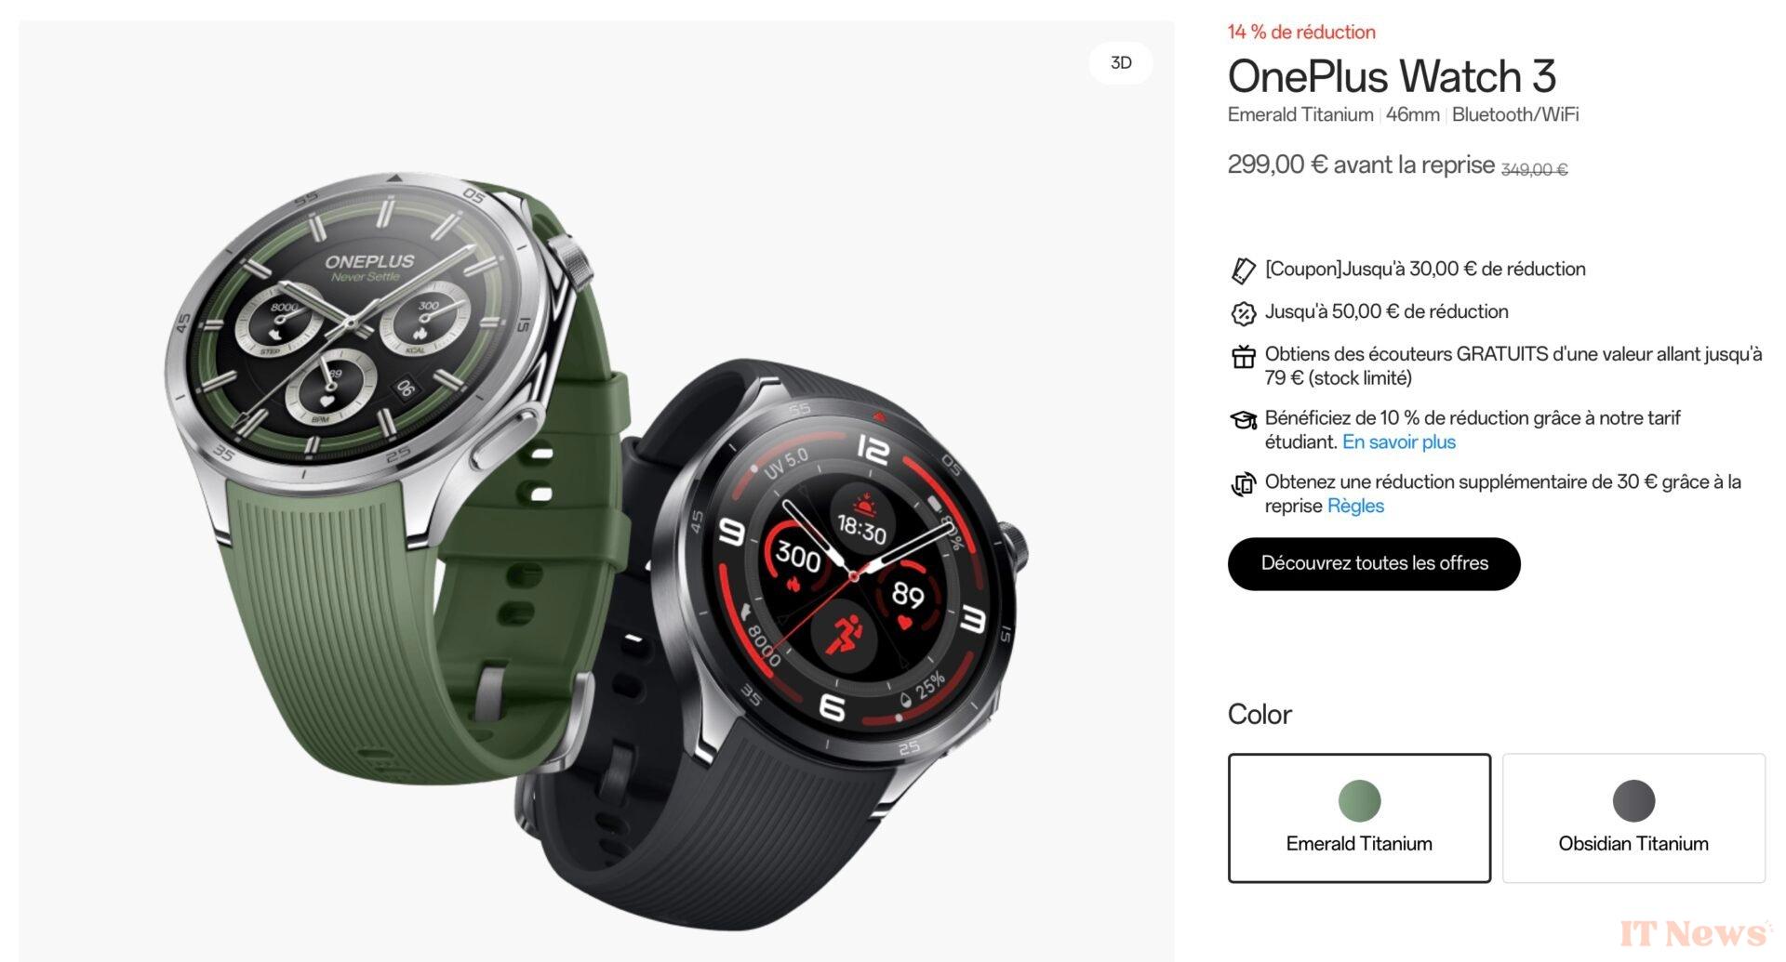Click the free earbuds offer text
Screen dimensions: 1786x962
pyautogui.click(x=1513, y=366)
